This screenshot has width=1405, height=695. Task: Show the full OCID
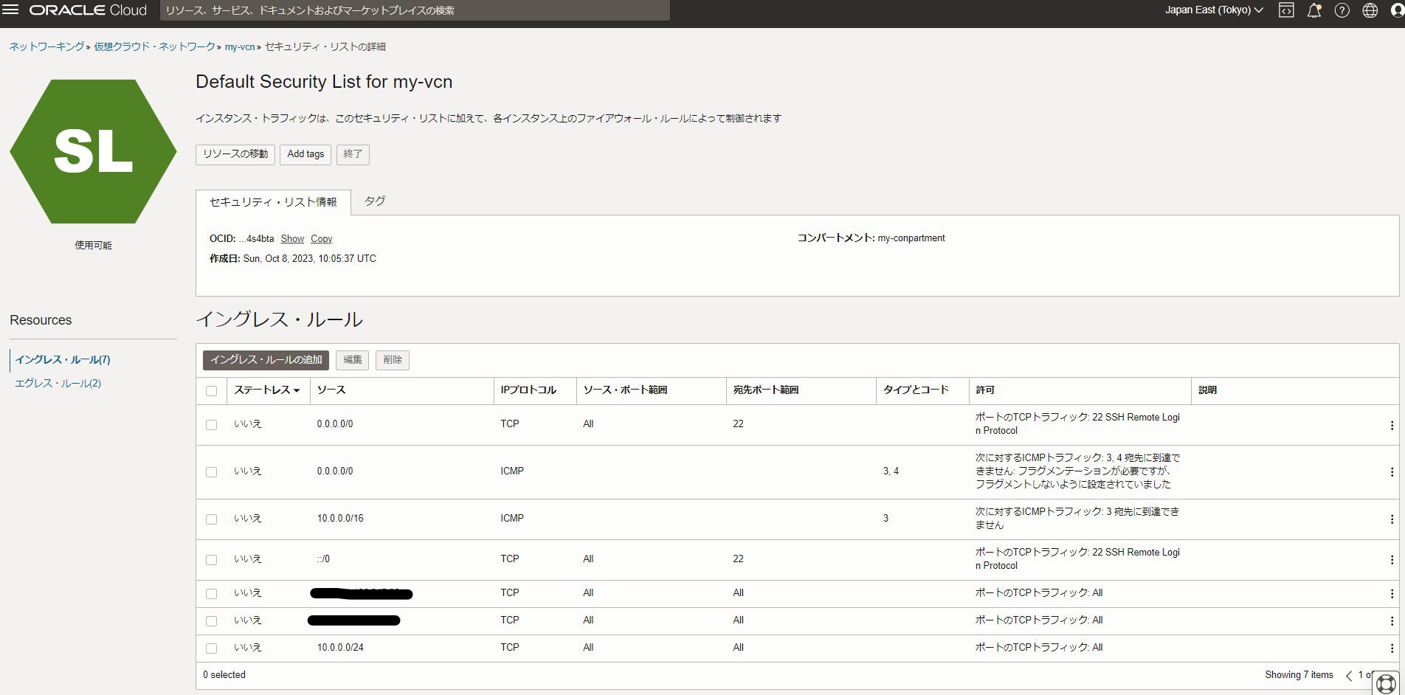(292, 239)
